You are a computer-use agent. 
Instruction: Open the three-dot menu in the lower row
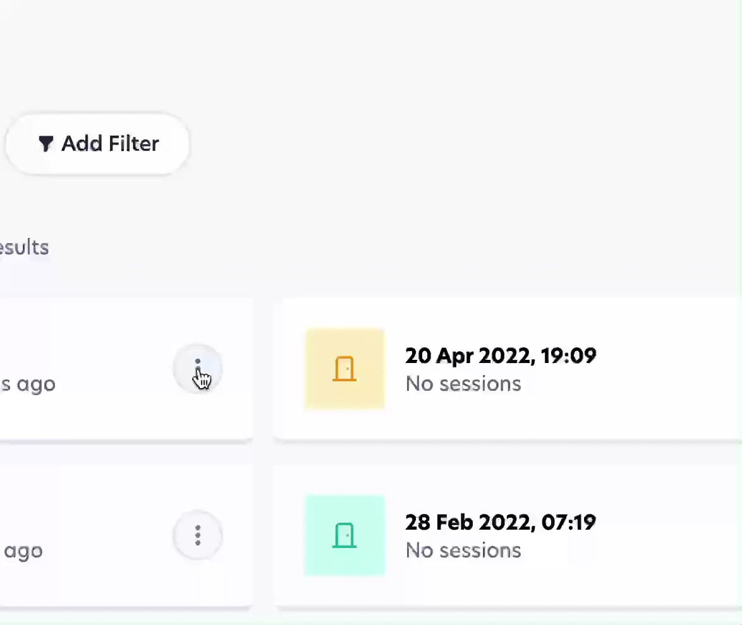198,535
